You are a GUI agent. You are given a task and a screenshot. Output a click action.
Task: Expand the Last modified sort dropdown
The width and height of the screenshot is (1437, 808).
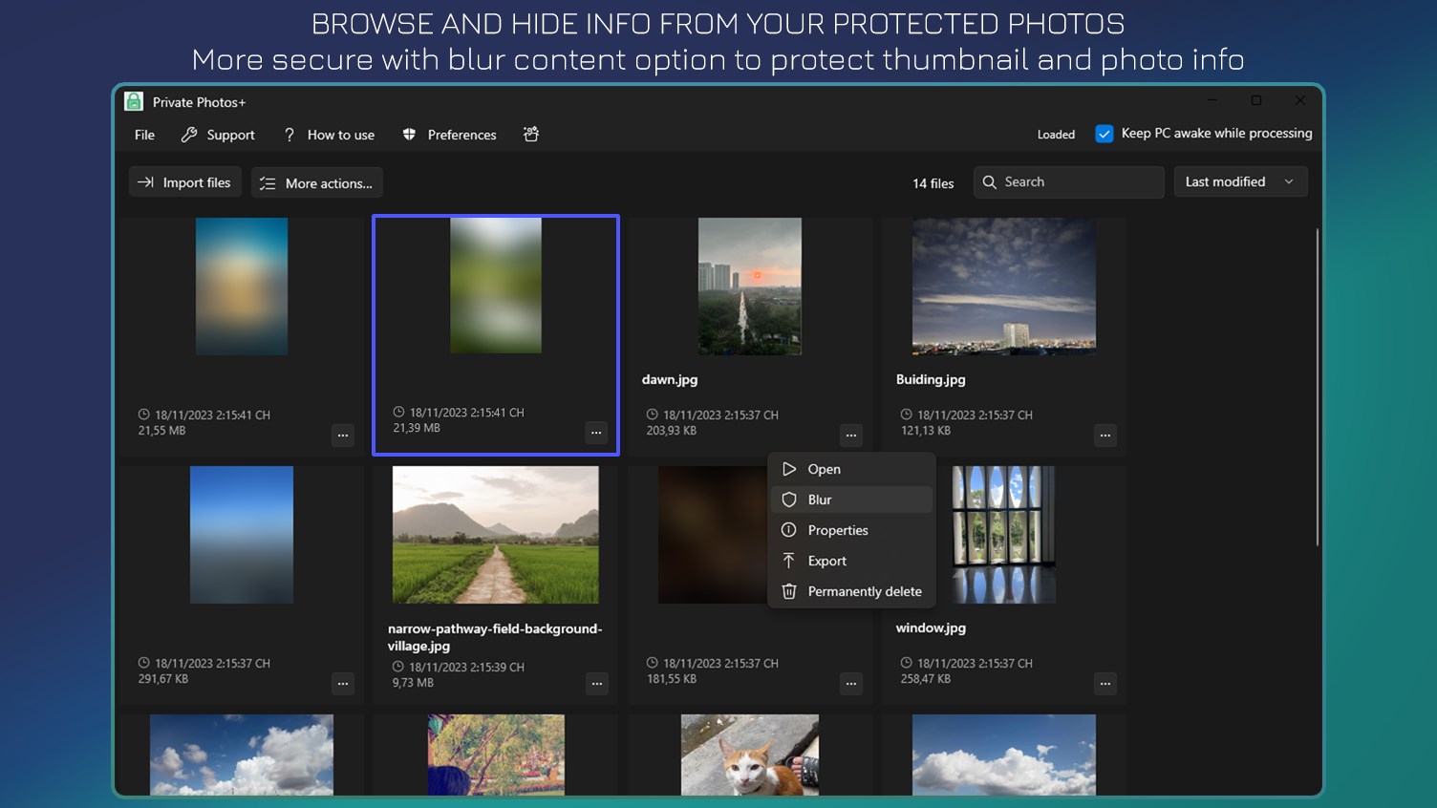[x=1240, y=182]
